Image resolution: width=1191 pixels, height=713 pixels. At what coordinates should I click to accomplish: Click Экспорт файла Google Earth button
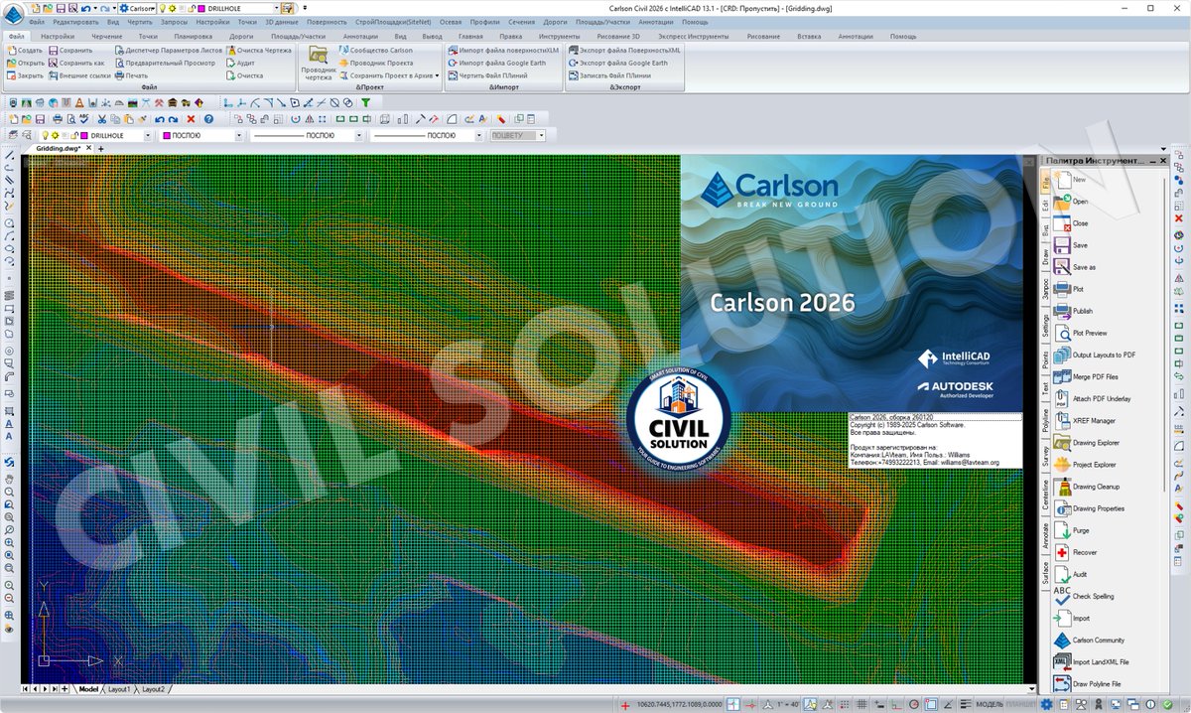(617, 63)
